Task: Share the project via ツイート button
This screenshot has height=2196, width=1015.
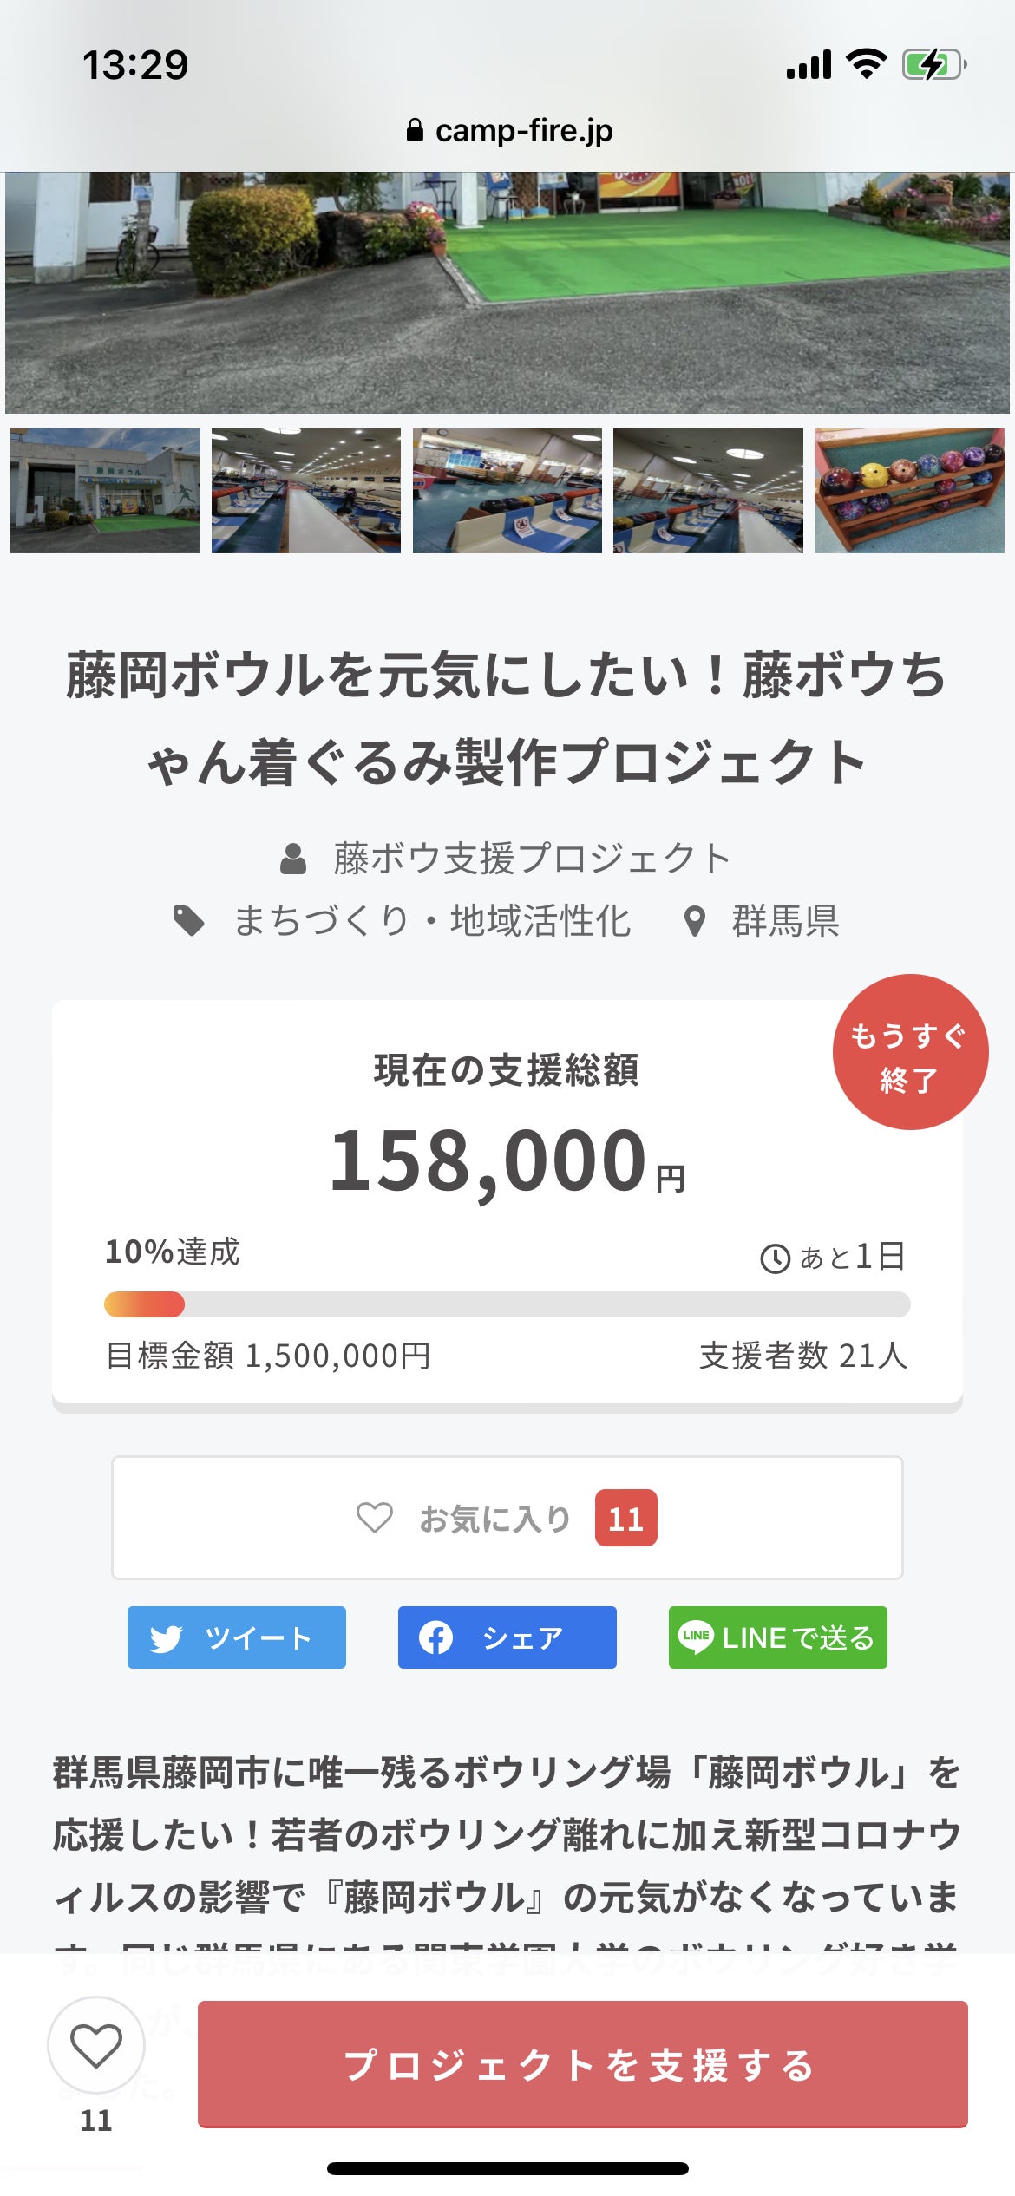Action: (x=237, y=1637)
